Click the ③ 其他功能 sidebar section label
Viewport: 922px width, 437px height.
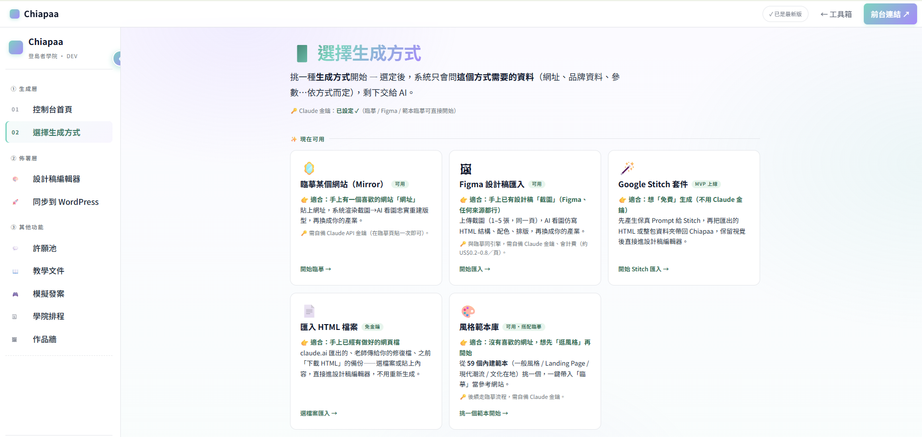tap(27, 227)
